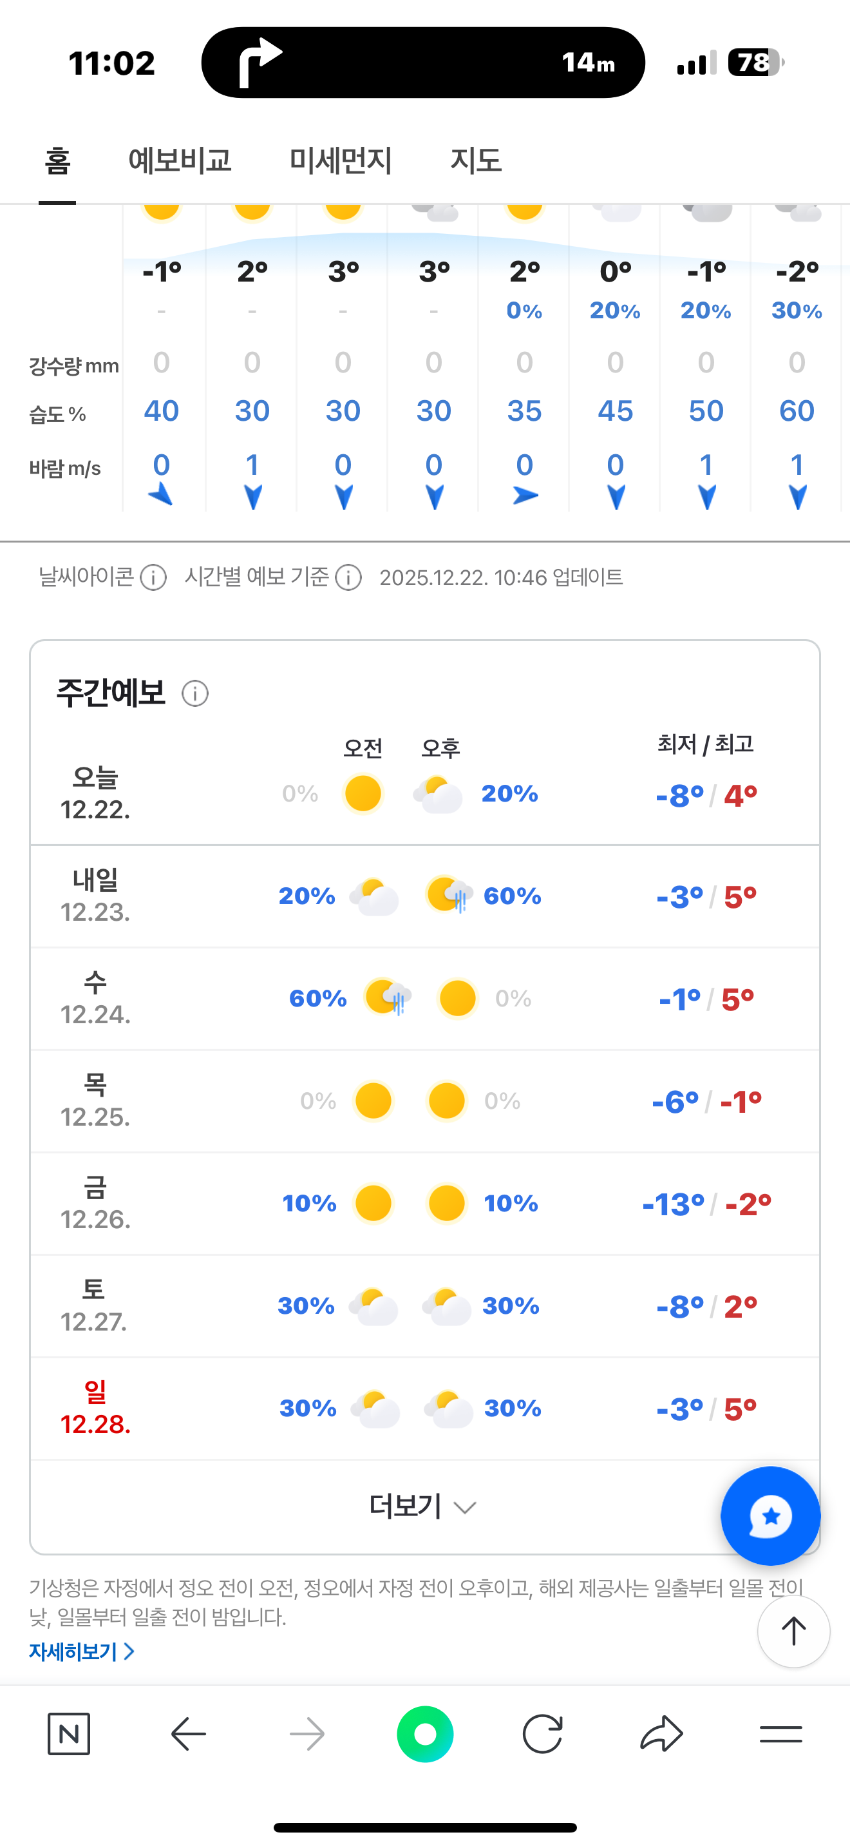Tap info icon beside 시간별 예보 기준
The height and width of the screenshot is (1848, 850).
[348, 577]
